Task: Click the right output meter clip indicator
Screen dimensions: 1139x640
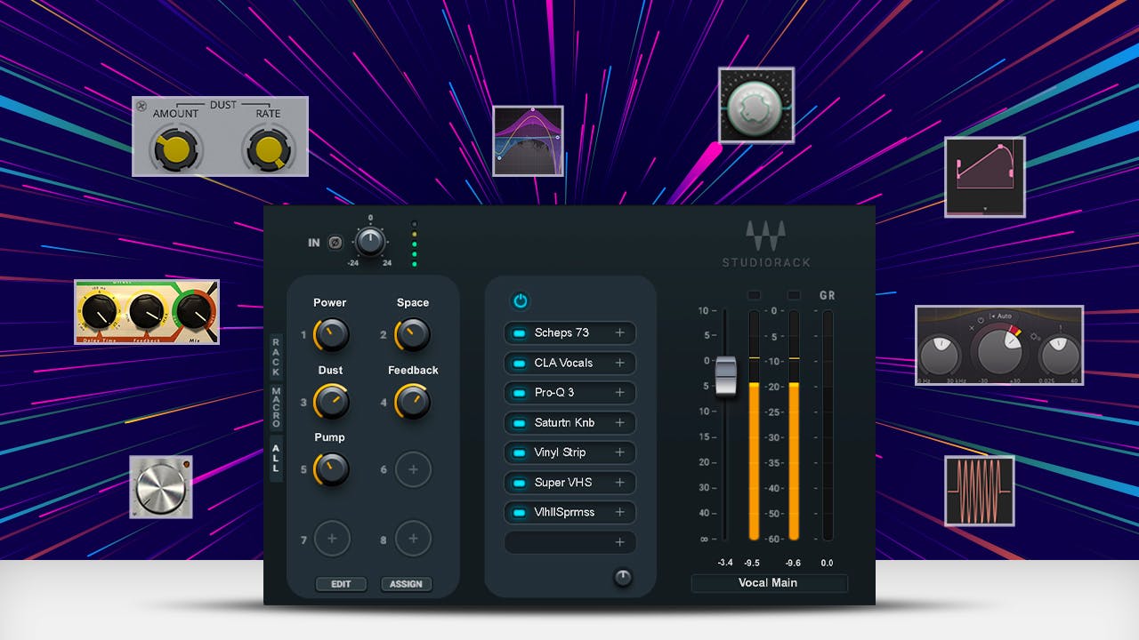Action: click(x=794, y=295)
